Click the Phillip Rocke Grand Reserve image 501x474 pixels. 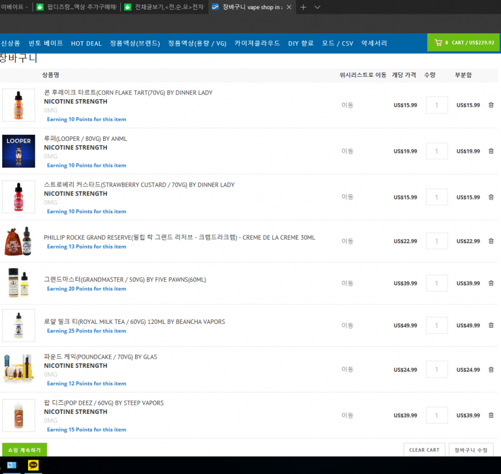18,241
